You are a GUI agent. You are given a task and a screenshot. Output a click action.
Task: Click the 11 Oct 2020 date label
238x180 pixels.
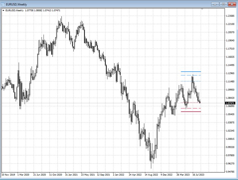[x=56, y=175]
